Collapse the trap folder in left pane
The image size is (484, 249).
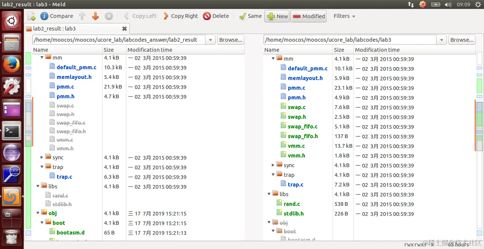tap(42, 167)
